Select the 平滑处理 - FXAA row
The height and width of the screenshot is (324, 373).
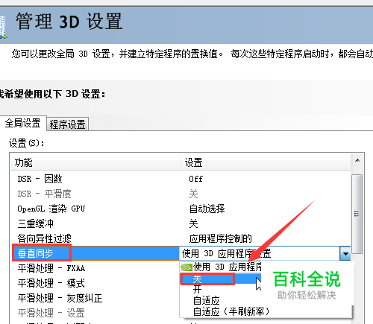[95, 268]
